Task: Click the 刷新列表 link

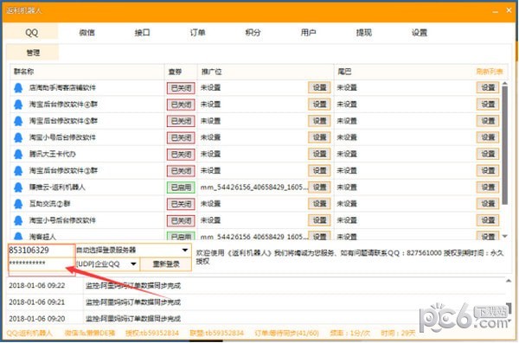Action: 490,72
